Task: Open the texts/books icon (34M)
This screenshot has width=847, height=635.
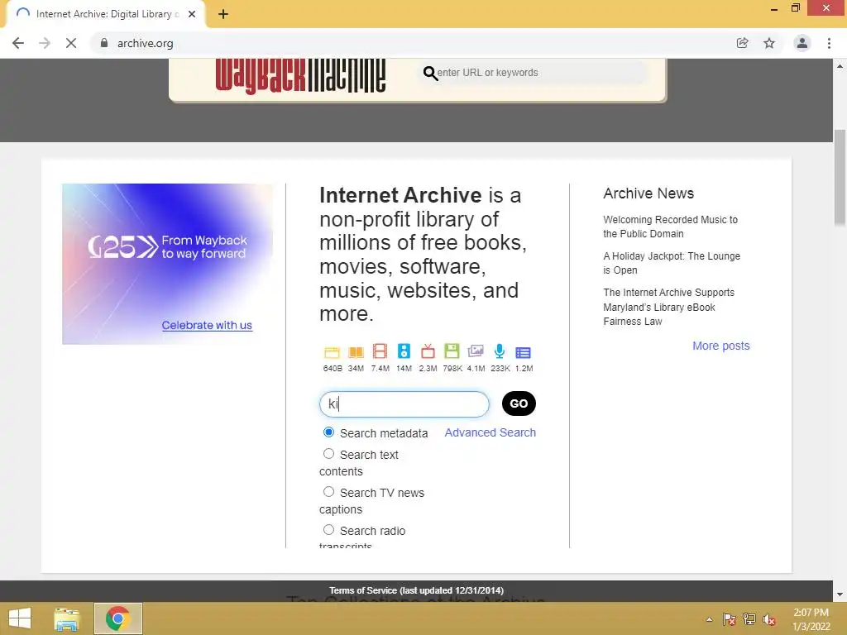Action: point(356,352)
